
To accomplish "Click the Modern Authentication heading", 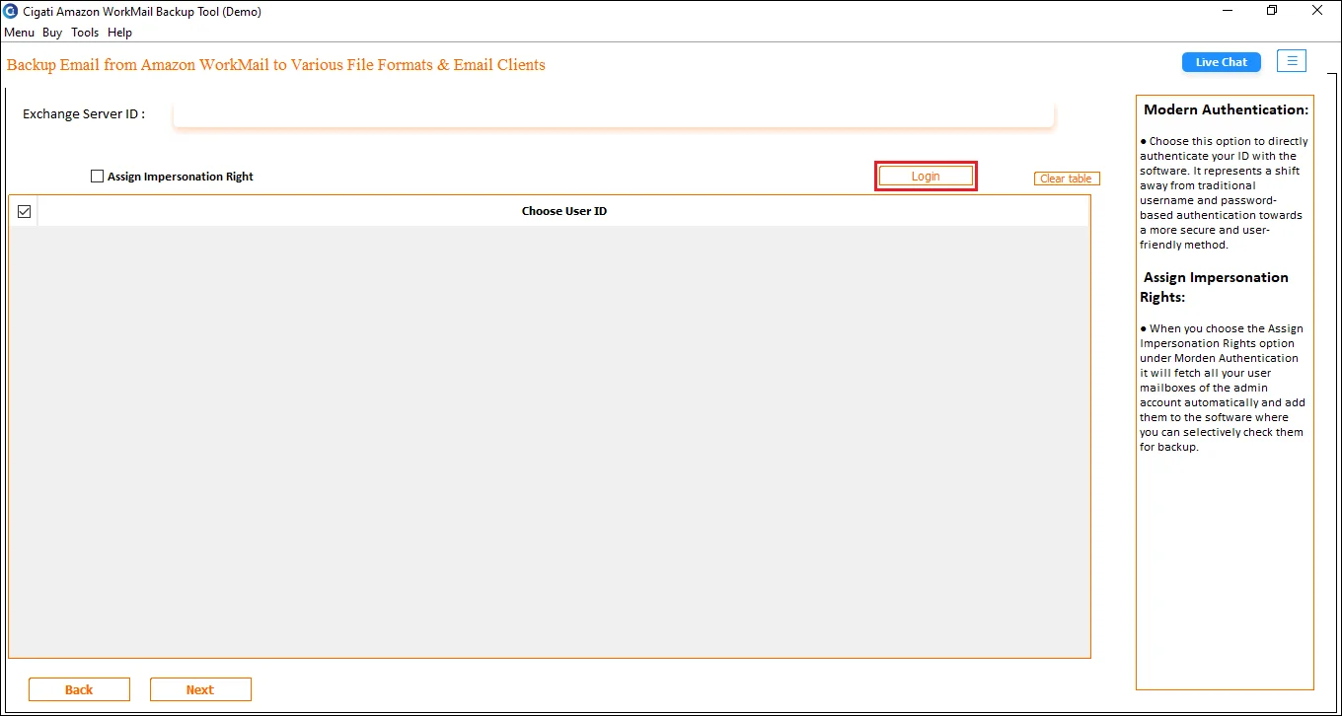I will tap(1226, 109).
